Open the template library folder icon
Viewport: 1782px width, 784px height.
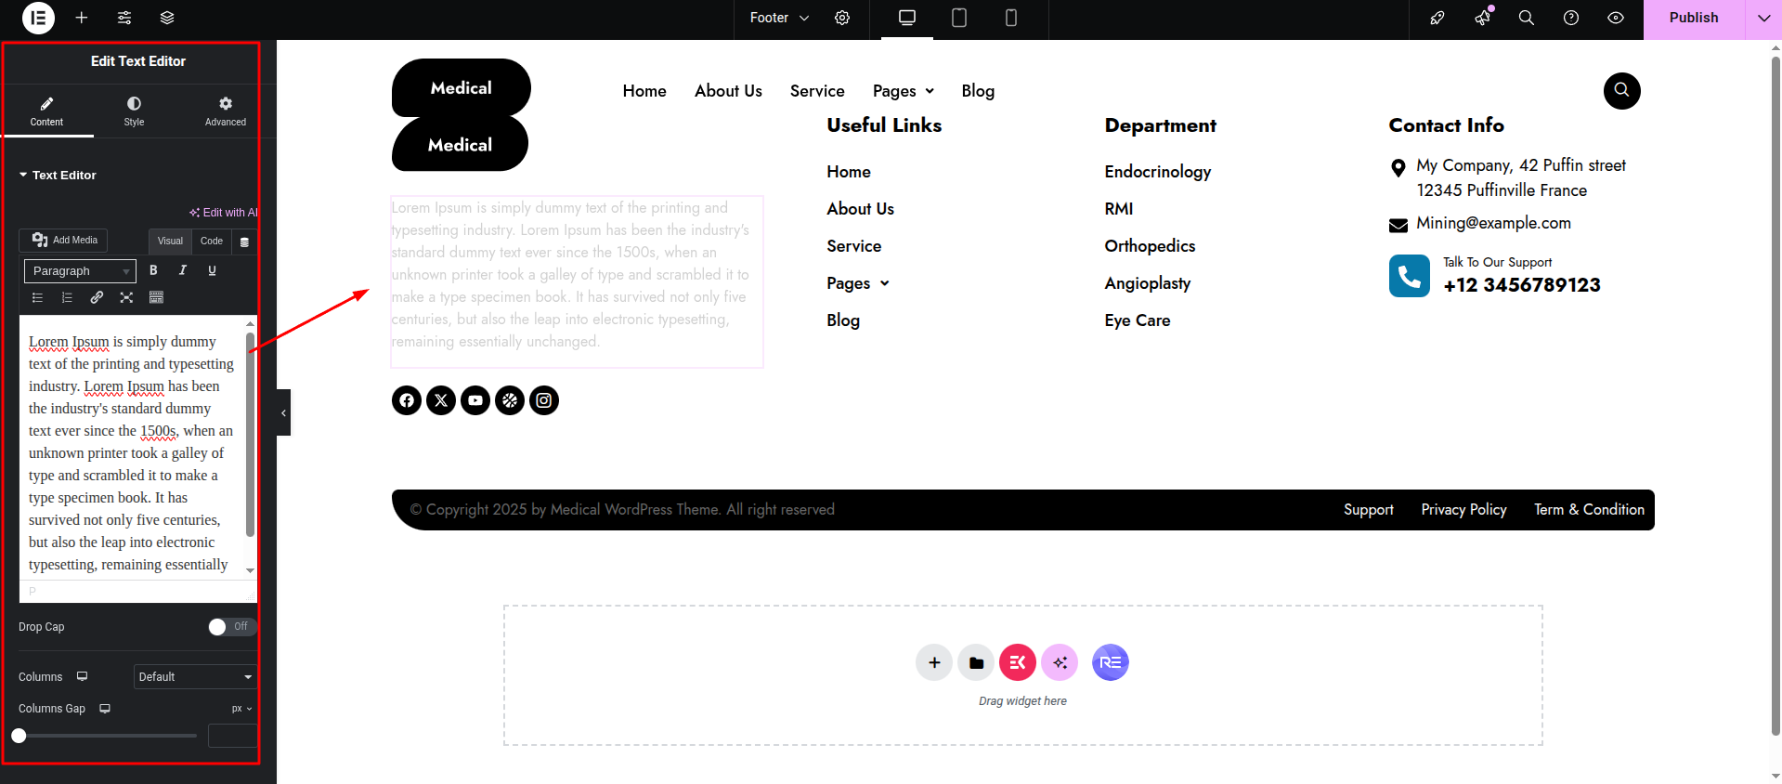(976, 662)
